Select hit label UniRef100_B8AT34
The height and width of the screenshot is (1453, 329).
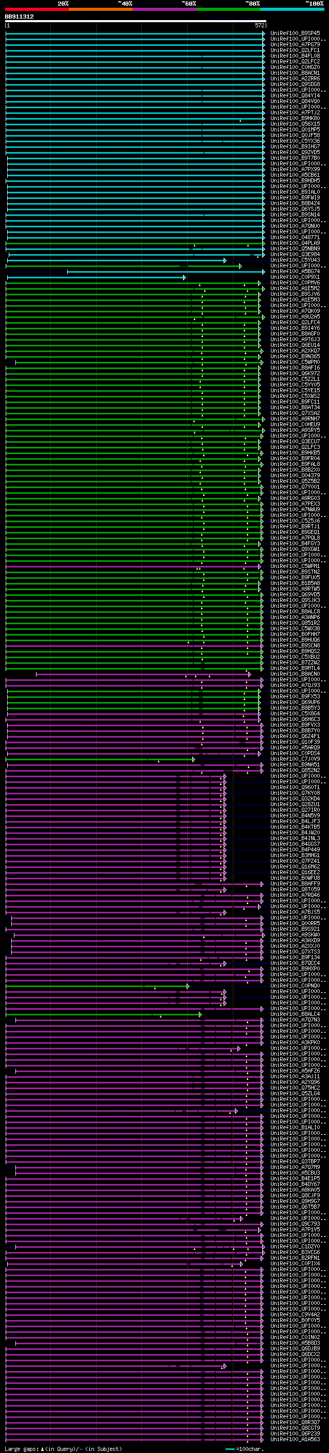(x=295, y=408)
